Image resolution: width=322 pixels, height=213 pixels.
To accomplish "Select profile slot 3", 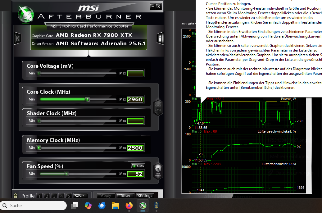I will (x=54, y=196).
